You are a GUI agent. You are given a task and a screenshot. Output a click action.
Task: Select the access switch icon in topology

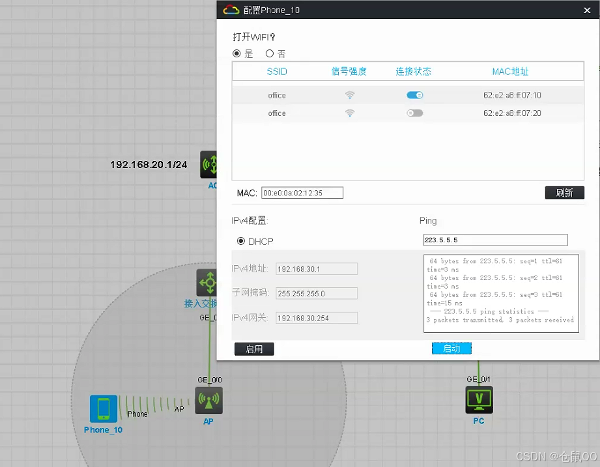click(x=207, y=283)
